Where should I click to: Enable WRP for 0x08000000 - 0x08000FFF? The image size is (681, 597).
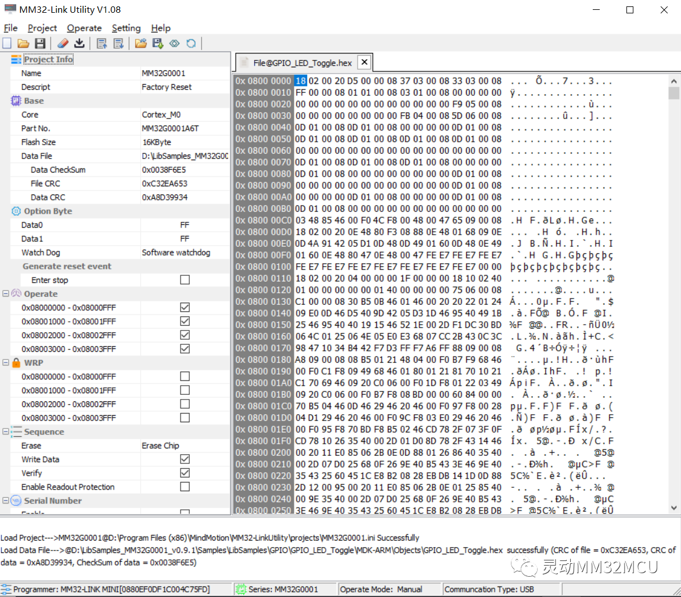tap(185, 377)
